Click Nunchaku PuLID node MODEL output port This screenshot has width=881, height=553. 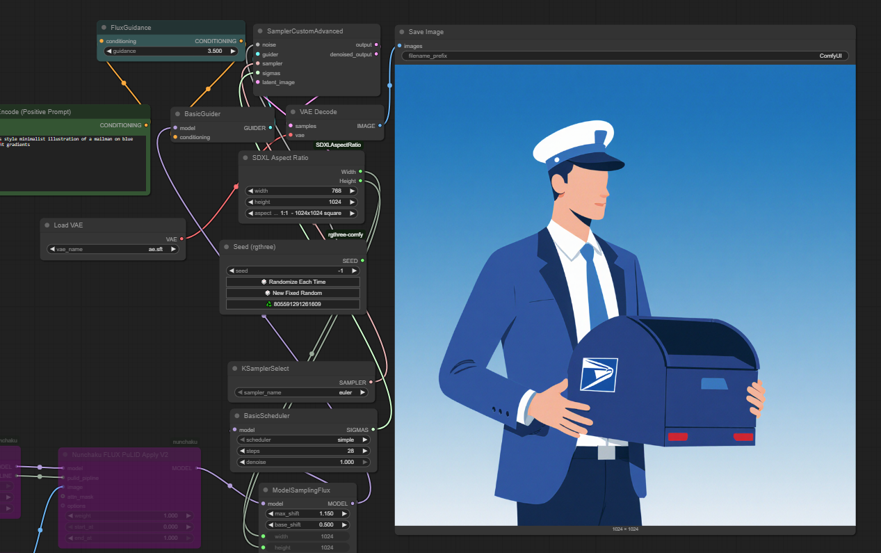tap(198, 468)
